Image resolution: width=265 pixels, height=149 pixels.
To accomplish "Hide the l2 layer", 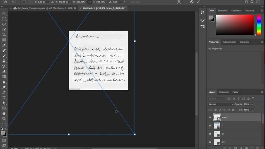I will tap(210, 134).
